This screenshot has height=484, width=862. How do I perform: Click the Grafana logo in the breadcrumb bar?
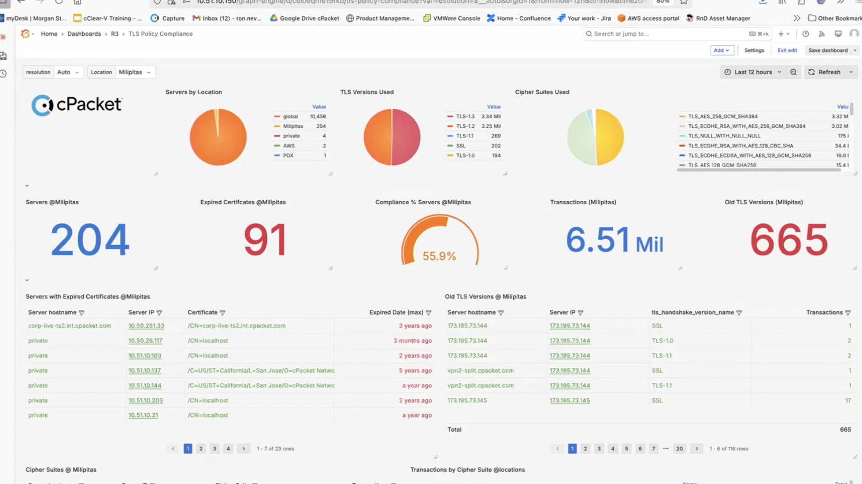25,34
